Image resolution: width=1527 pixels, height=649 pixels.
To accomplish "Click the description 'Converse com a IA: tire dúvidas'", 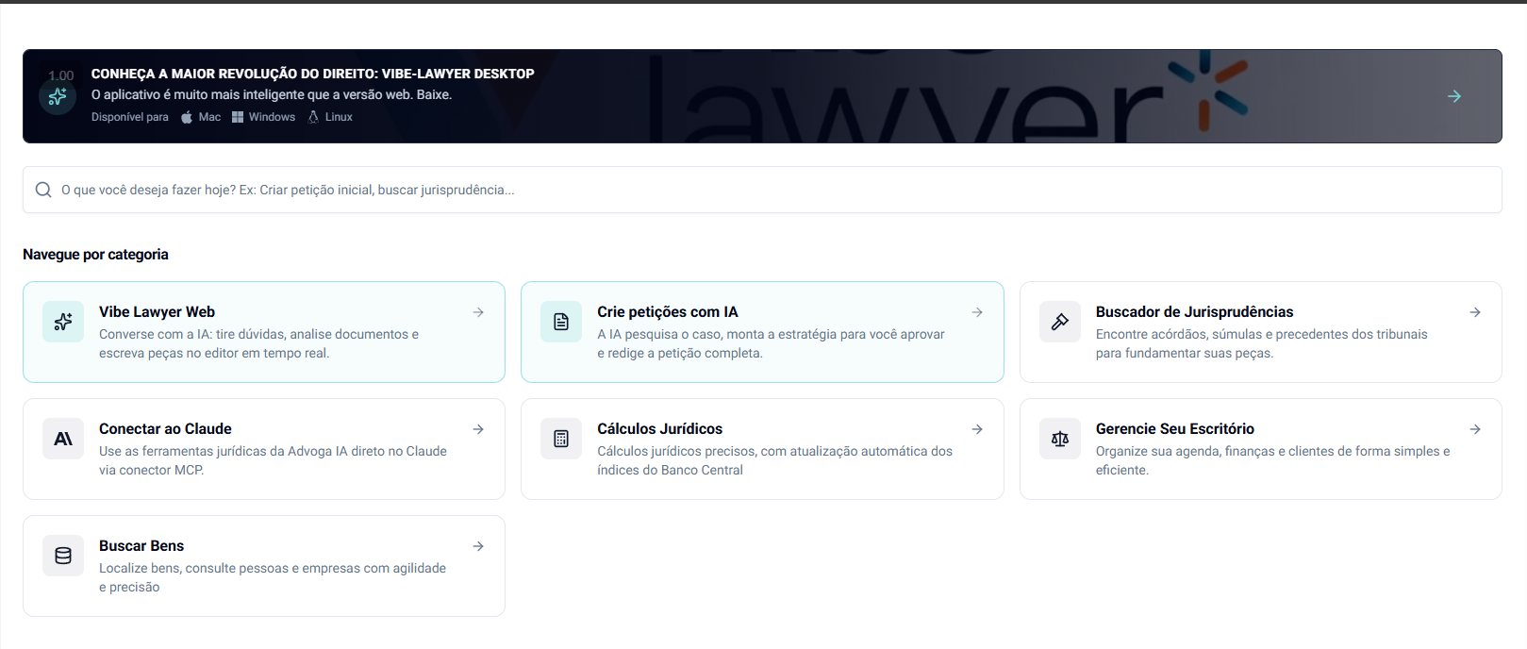I will click(258, 343).
